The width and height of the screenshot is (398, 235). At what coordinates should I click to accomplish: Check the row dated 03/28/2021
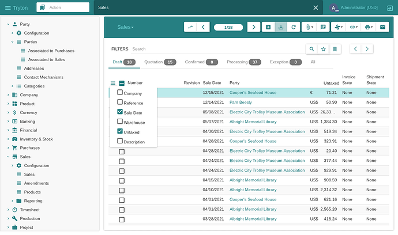(x=122, y=219)
